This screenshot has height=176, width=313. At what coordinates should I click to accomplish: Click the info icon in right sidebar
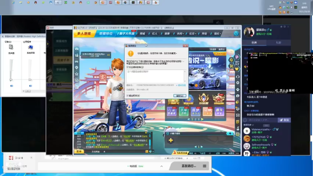[237, 96]
